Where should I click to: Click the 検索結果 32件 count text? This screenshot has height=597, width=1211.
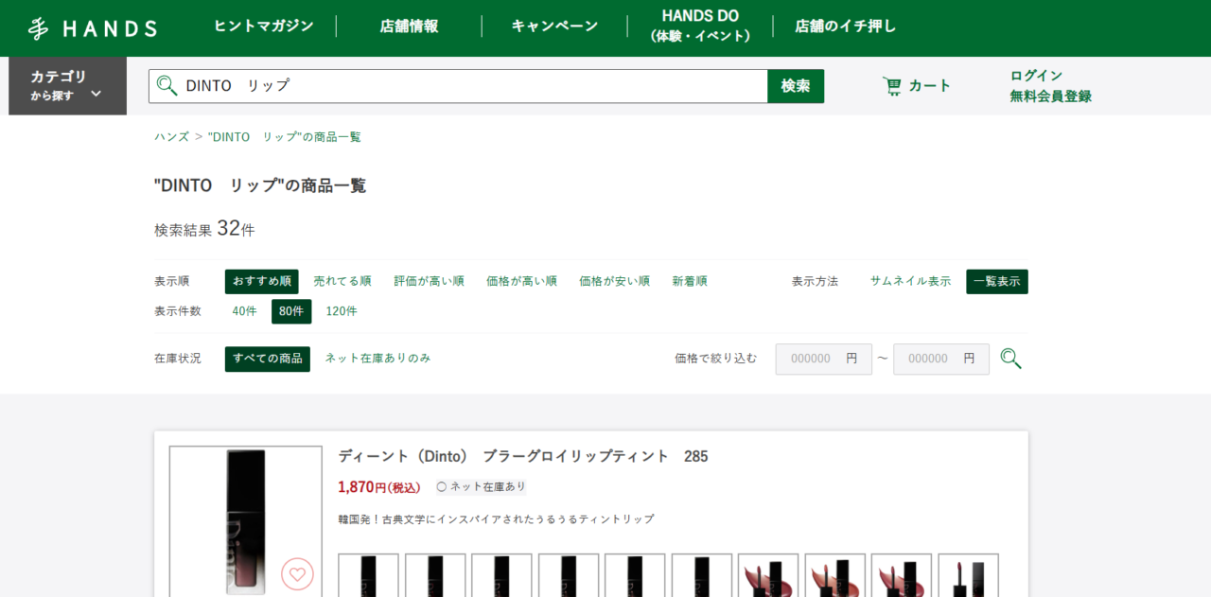point(204,229)
